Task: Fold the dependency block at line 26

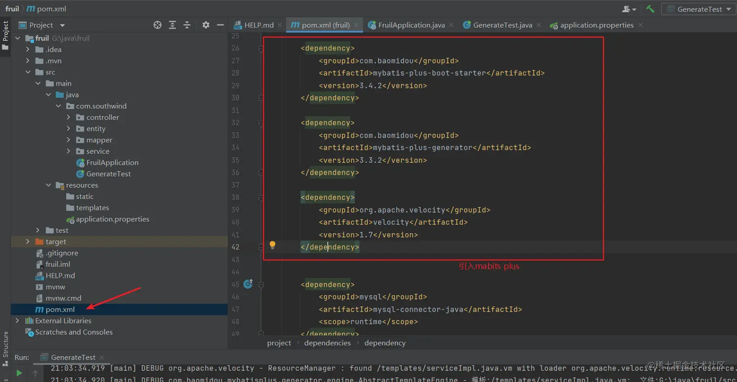Action: coord(261,48)
